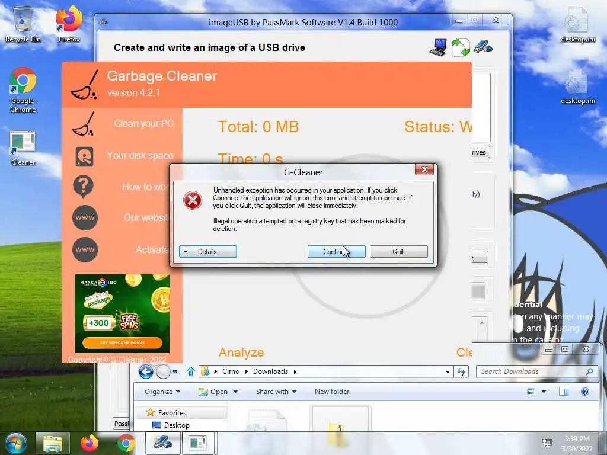Click network icon in system tray

pos(547,443)
